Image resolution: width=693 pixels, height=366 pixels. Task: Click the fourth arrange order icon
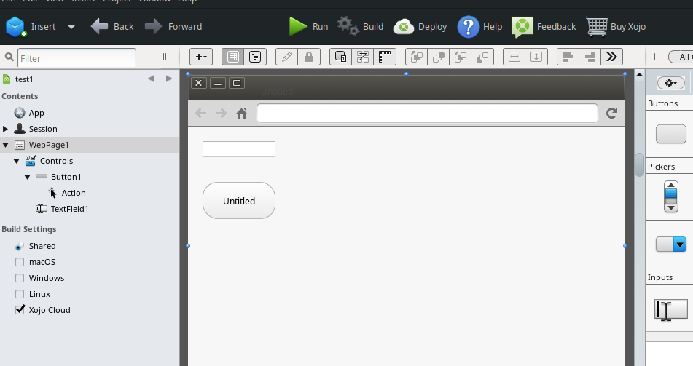(x=482, y=57)
